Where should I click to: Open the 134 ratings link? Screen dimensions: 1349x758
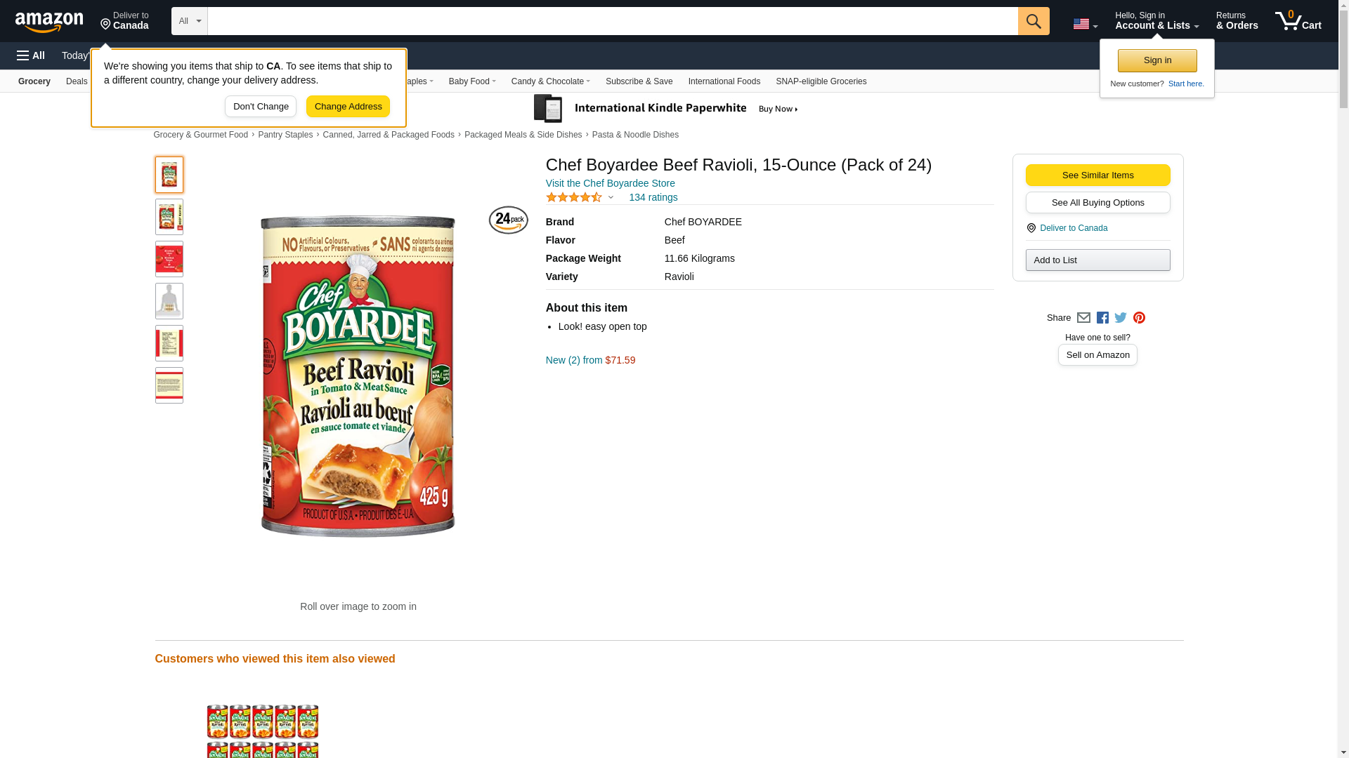click(653, 197)
